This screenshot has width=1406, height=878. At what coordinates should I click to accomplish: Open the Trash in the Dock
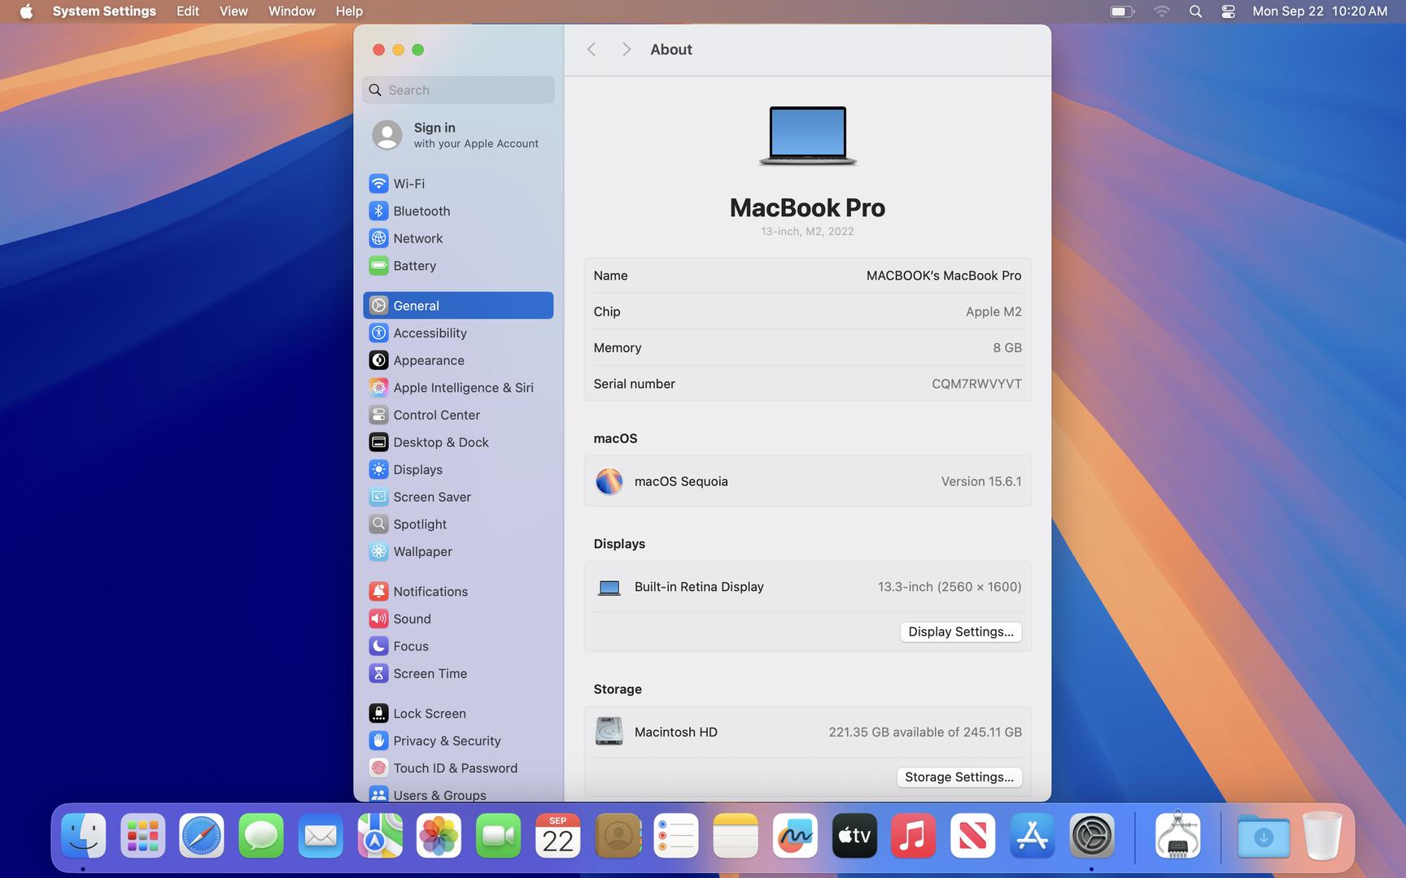(1322, 836)
